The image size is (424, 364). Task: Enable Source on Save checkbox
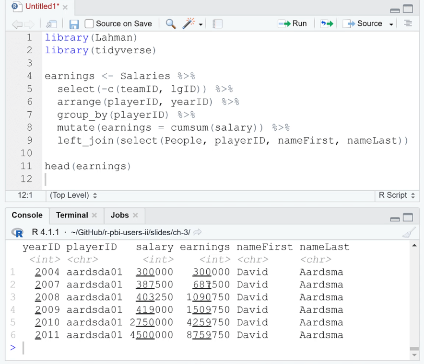[89, 24]
